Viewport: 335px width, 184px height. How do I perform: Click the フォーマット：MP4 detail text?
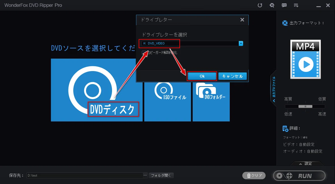[x=295, y=137]
